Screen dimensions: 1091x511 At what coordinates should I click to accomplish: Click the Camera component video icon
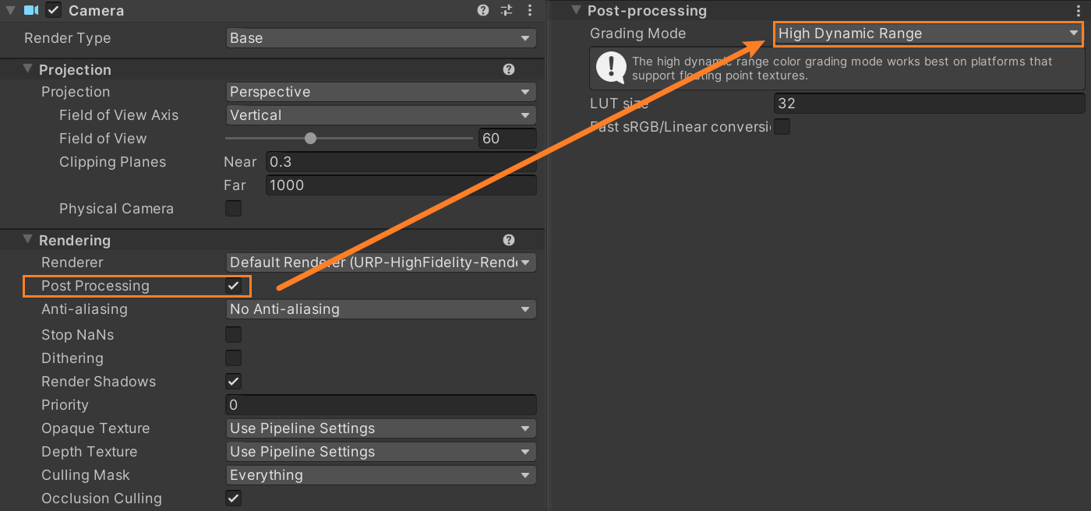[x=31, y=10]
